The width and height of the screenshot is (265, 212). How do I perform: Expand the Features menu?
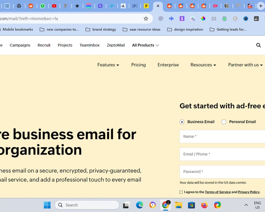pyautogui.click(x=108, y=65)
